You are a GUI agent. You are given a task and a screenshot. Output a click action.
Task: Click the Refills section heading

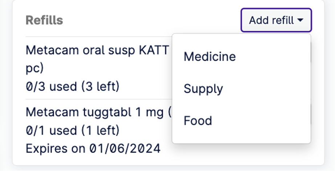click(x=44, y=20)
